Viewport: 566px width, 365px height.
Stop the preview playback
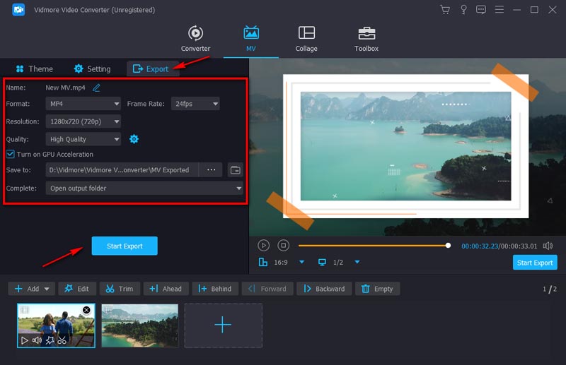tap(283, 246)
